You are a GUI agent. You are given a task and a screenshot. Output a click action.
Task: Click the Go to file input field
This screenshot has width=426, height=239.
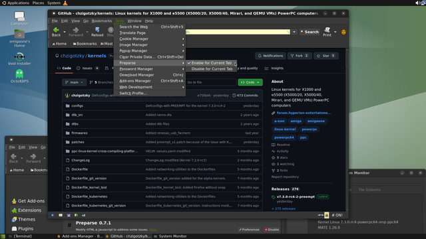pyautogui.click(x=211, y=82)
